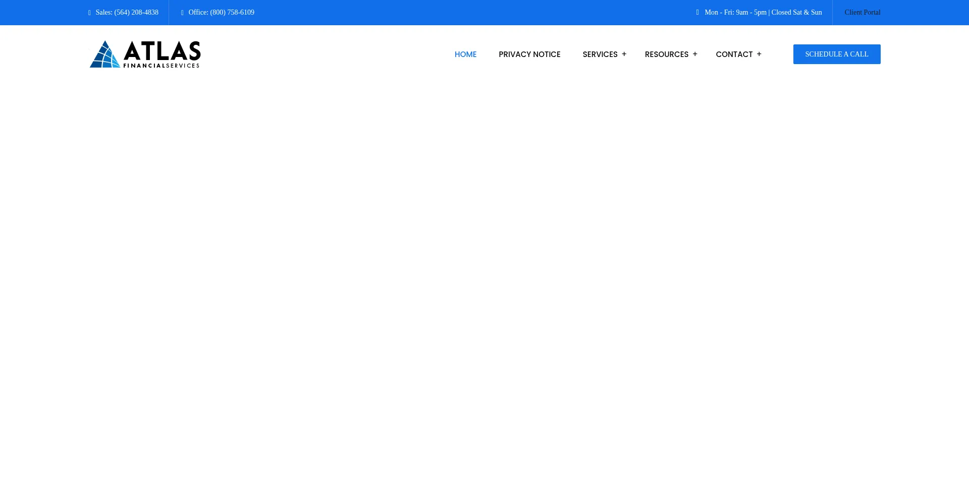Click the ATLAS wordmark in the logo

pos(162,51)
